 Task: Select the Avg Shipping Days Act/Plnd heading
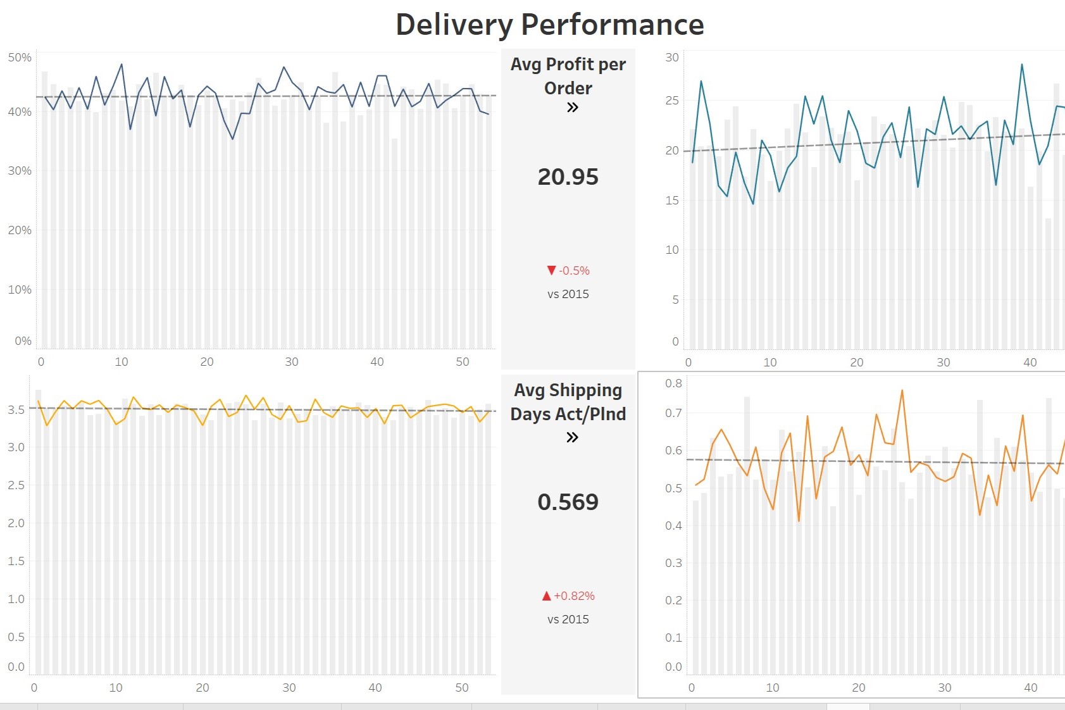coord(568,402)
